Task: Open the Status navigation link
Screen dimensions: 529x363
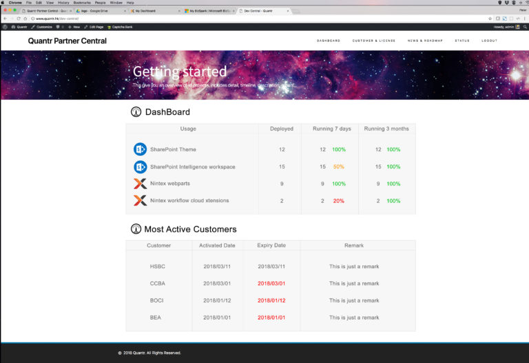Action: coord(462,41)
